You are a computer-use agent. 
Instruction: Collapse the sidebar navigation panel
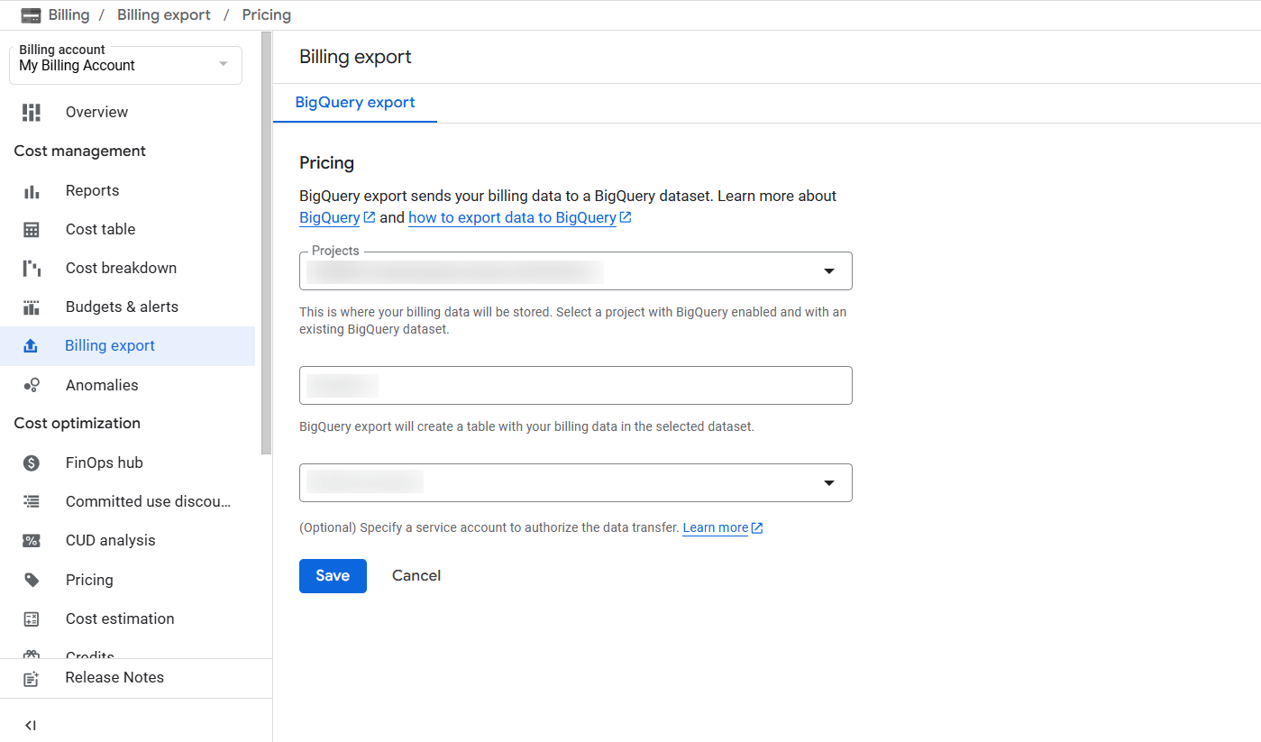[31, 725]
